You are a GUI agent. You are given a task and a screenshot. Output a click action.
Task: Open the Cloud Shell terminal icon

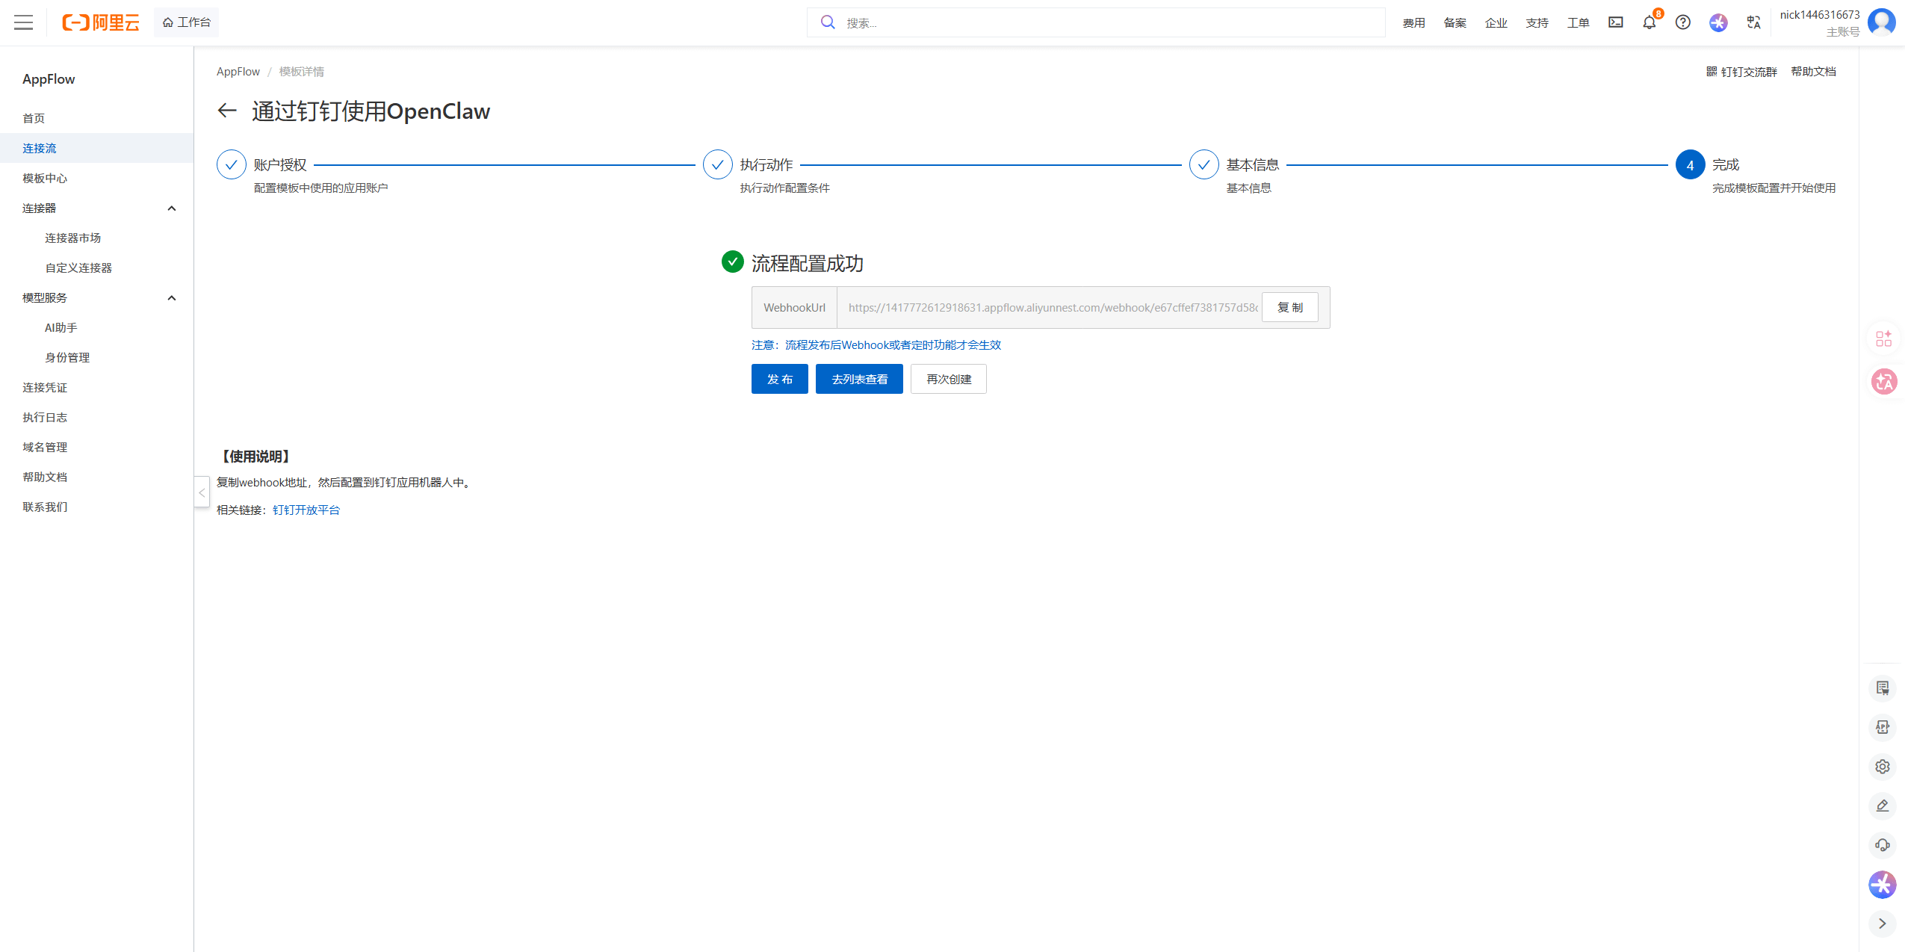(1616, 22)
